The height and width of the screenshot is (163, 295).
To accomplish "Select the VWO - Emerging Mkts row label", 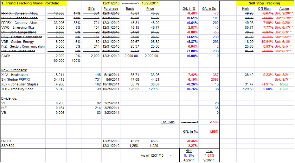I will [x=18, y=27].
